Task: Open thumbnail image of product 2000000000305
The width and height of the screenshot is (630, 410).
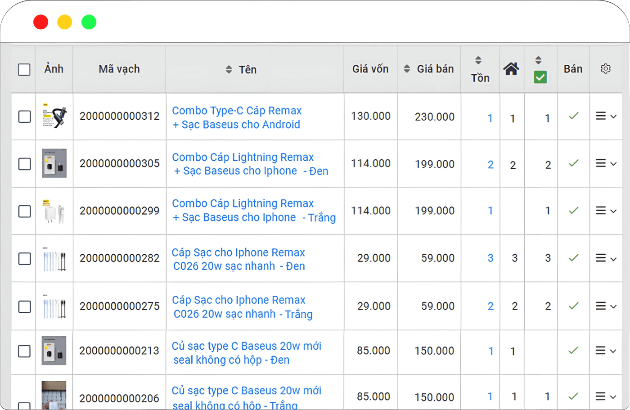Action: 54,163
